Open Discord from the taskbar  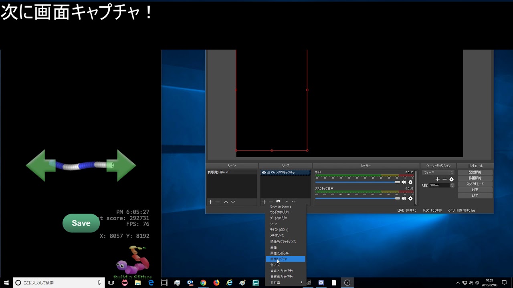click(x=321, y=282)
